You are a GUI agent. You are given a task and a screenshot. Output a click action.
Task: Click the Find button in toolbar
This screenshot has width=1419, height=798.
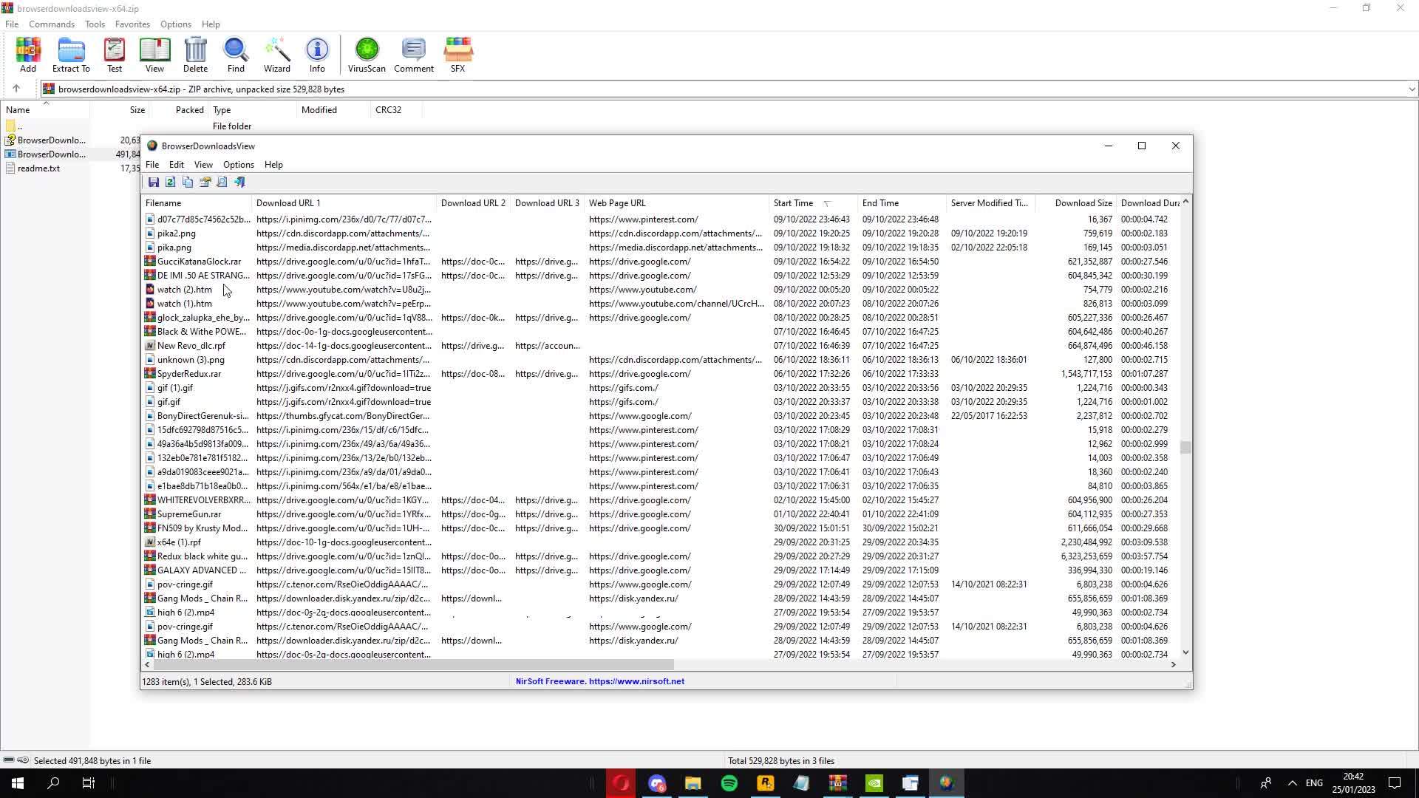[x=235, y=54]
